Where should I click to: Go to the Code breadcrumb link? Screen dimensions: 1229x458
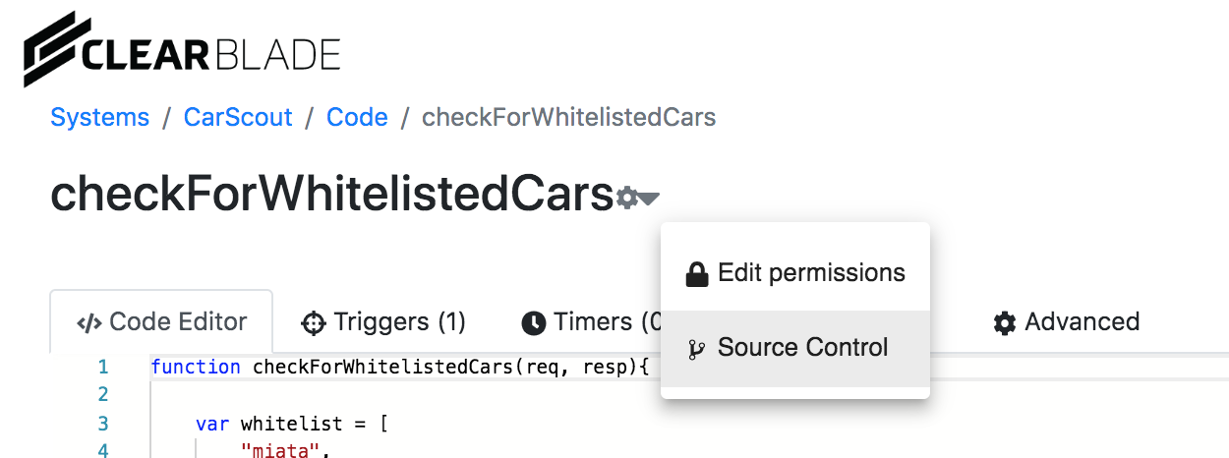(357, 118)
